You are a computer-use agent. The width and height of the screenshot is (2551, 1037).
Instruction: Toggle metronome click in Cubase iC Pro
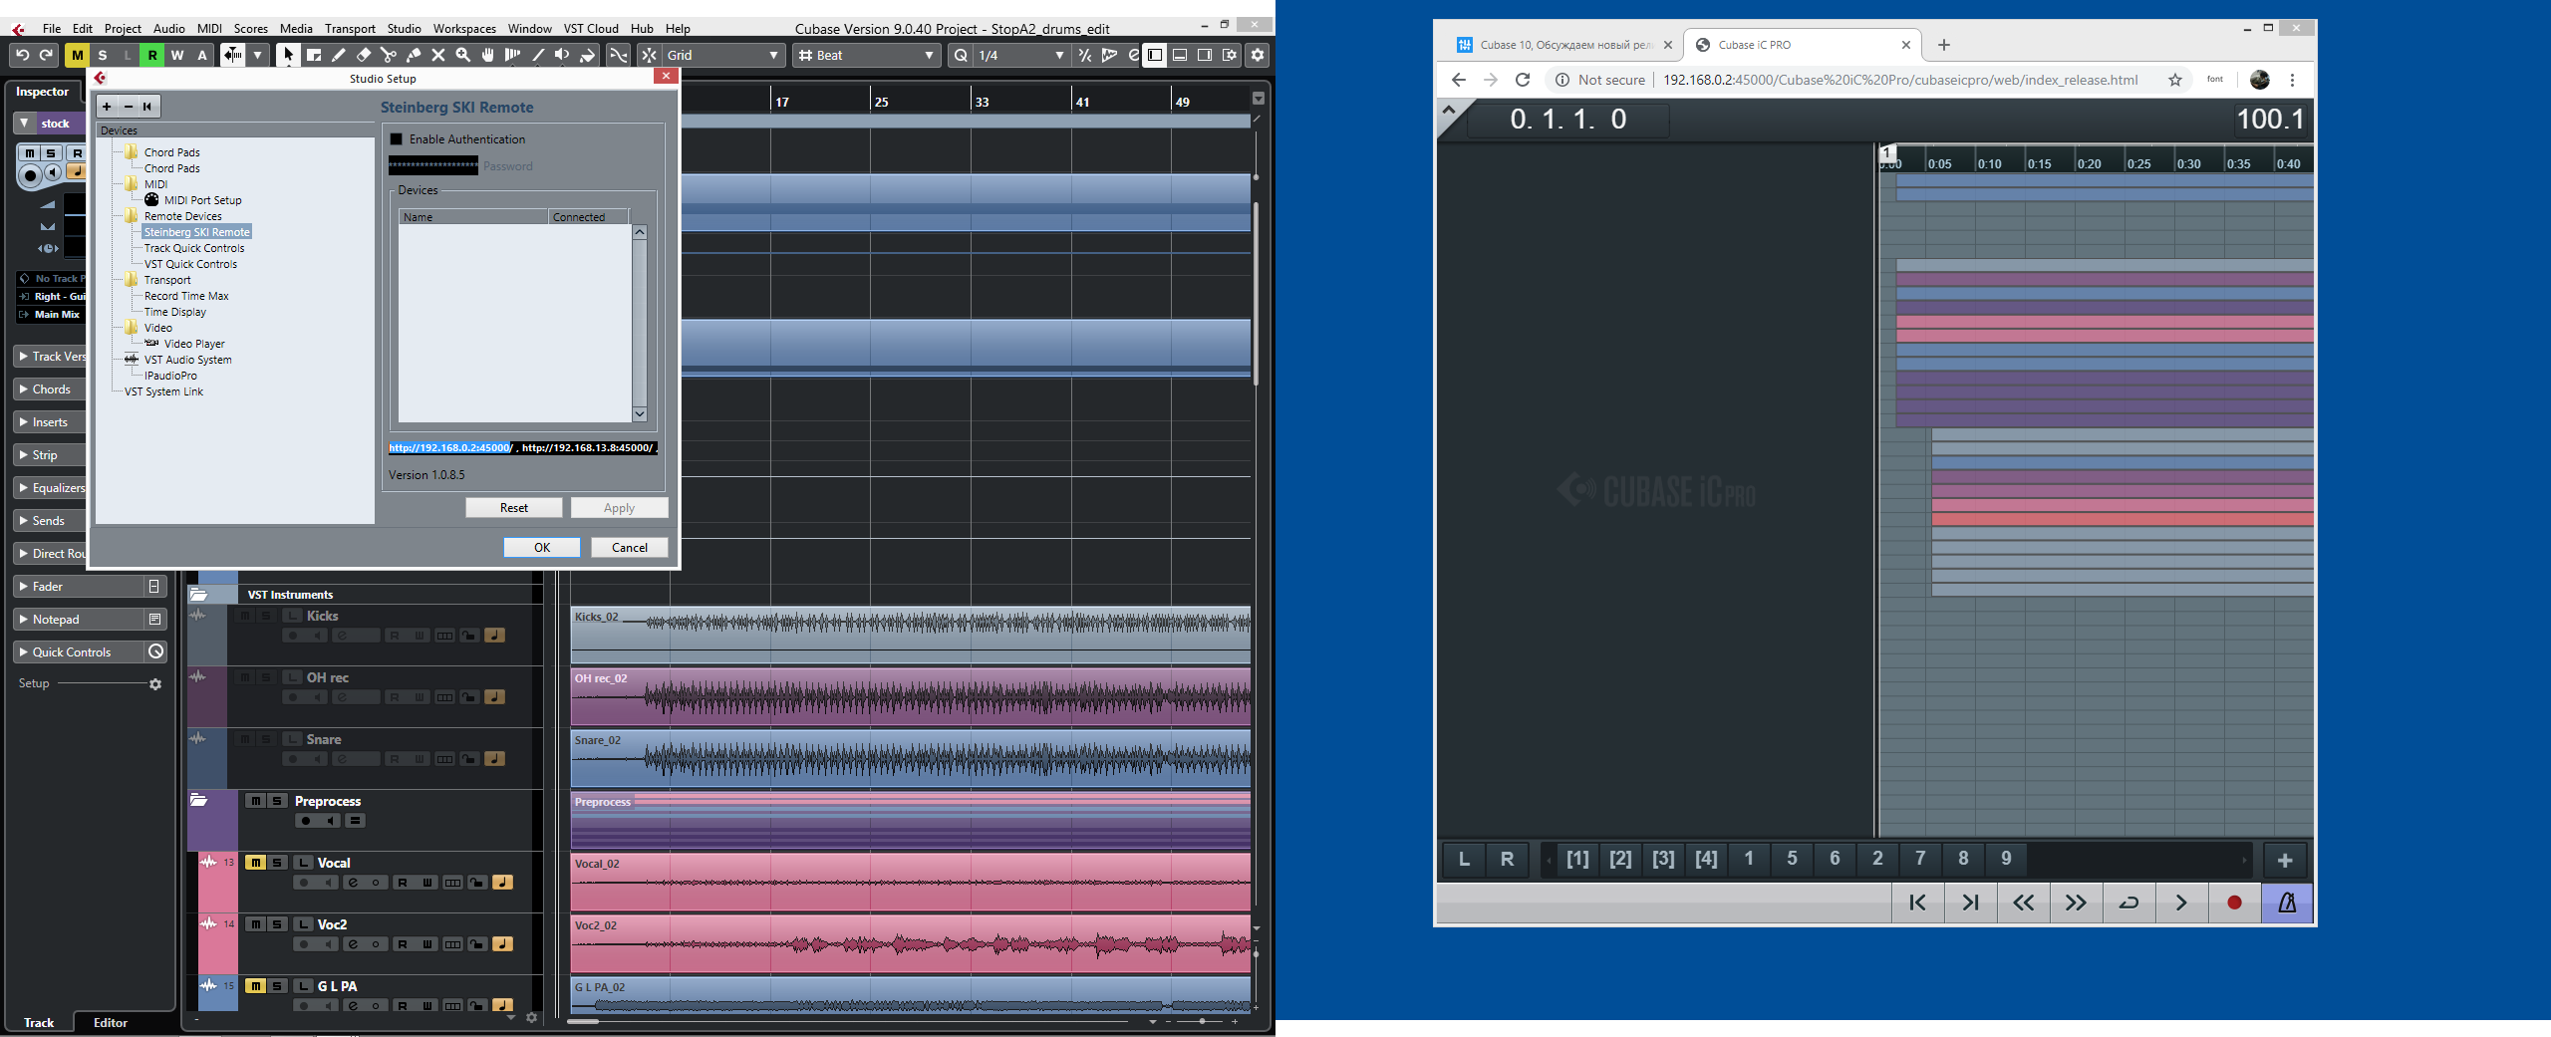[x=2287, y=903]
